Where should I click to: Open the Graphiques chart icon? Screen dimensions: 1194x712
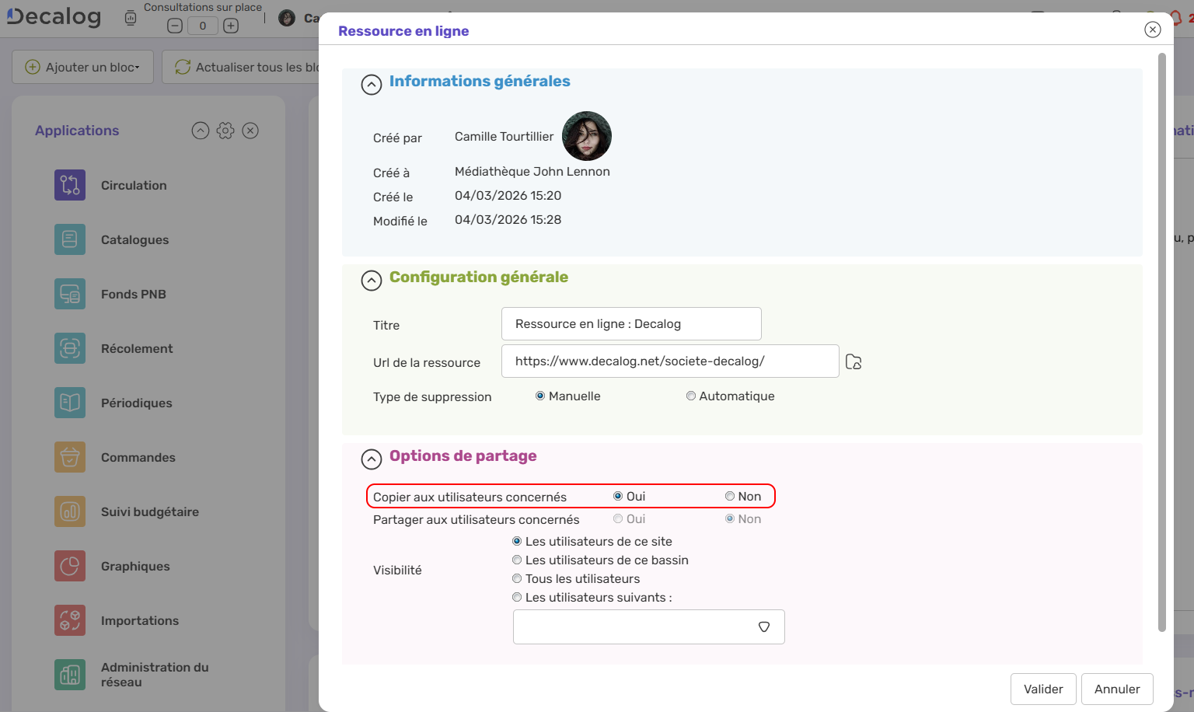pos(70,566)
